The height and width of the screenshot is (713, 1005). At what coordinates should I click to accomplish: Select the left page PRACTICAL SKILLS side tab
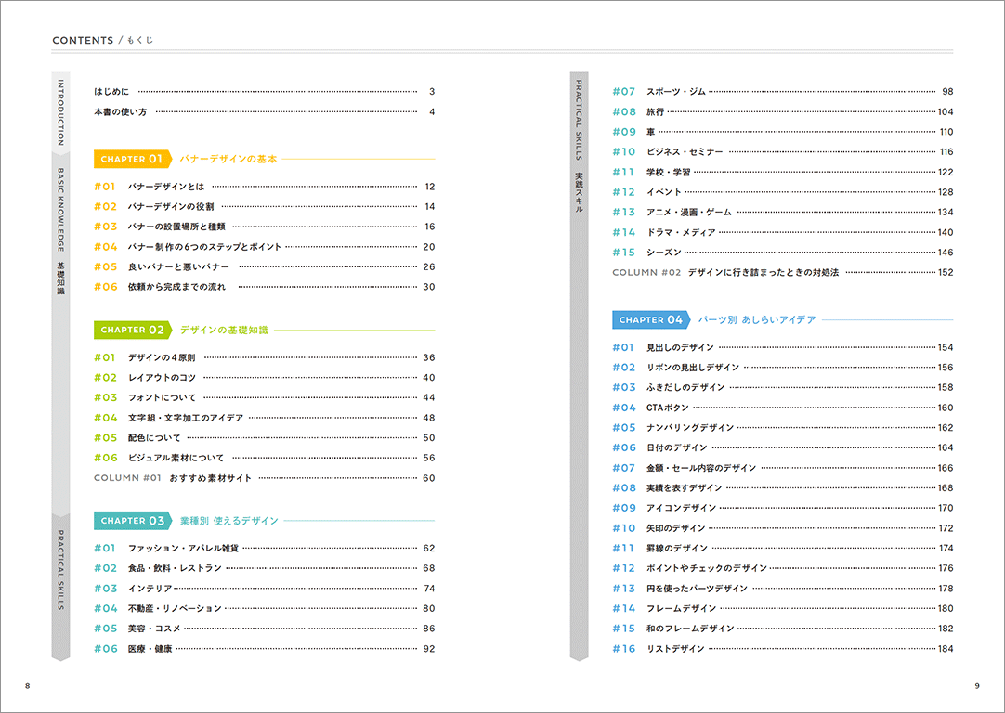[x=61, y=586]
